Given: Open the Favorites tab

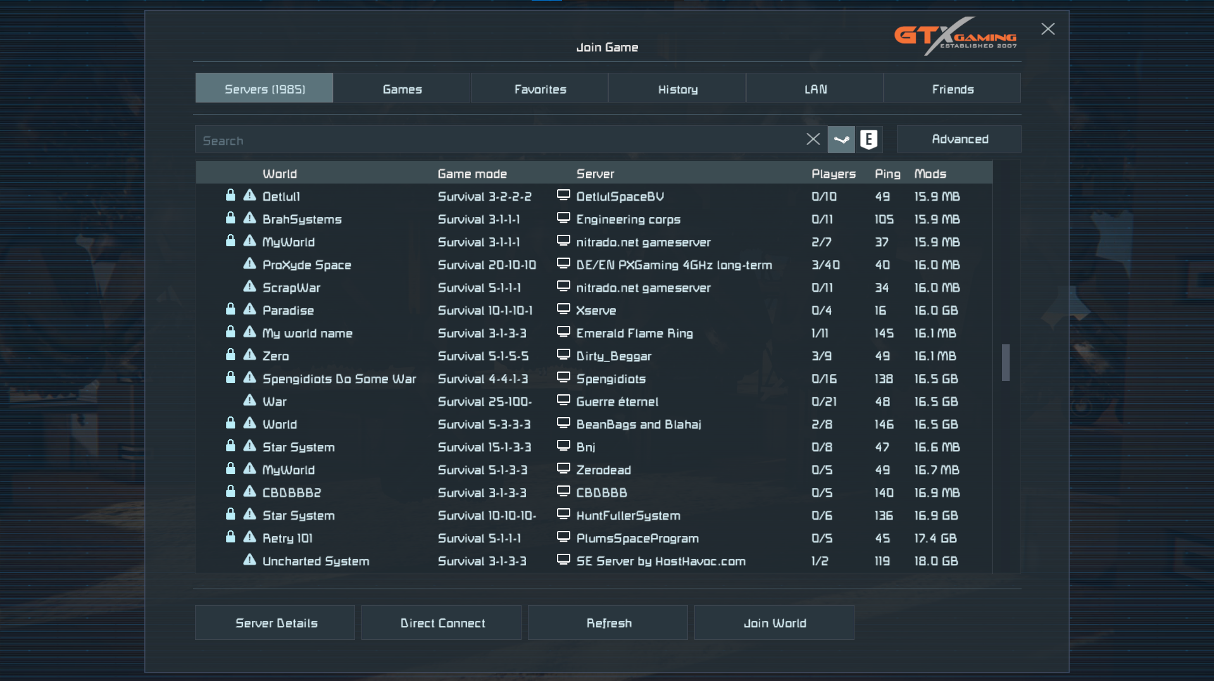Looking at the screenshot, I should 540,88.
